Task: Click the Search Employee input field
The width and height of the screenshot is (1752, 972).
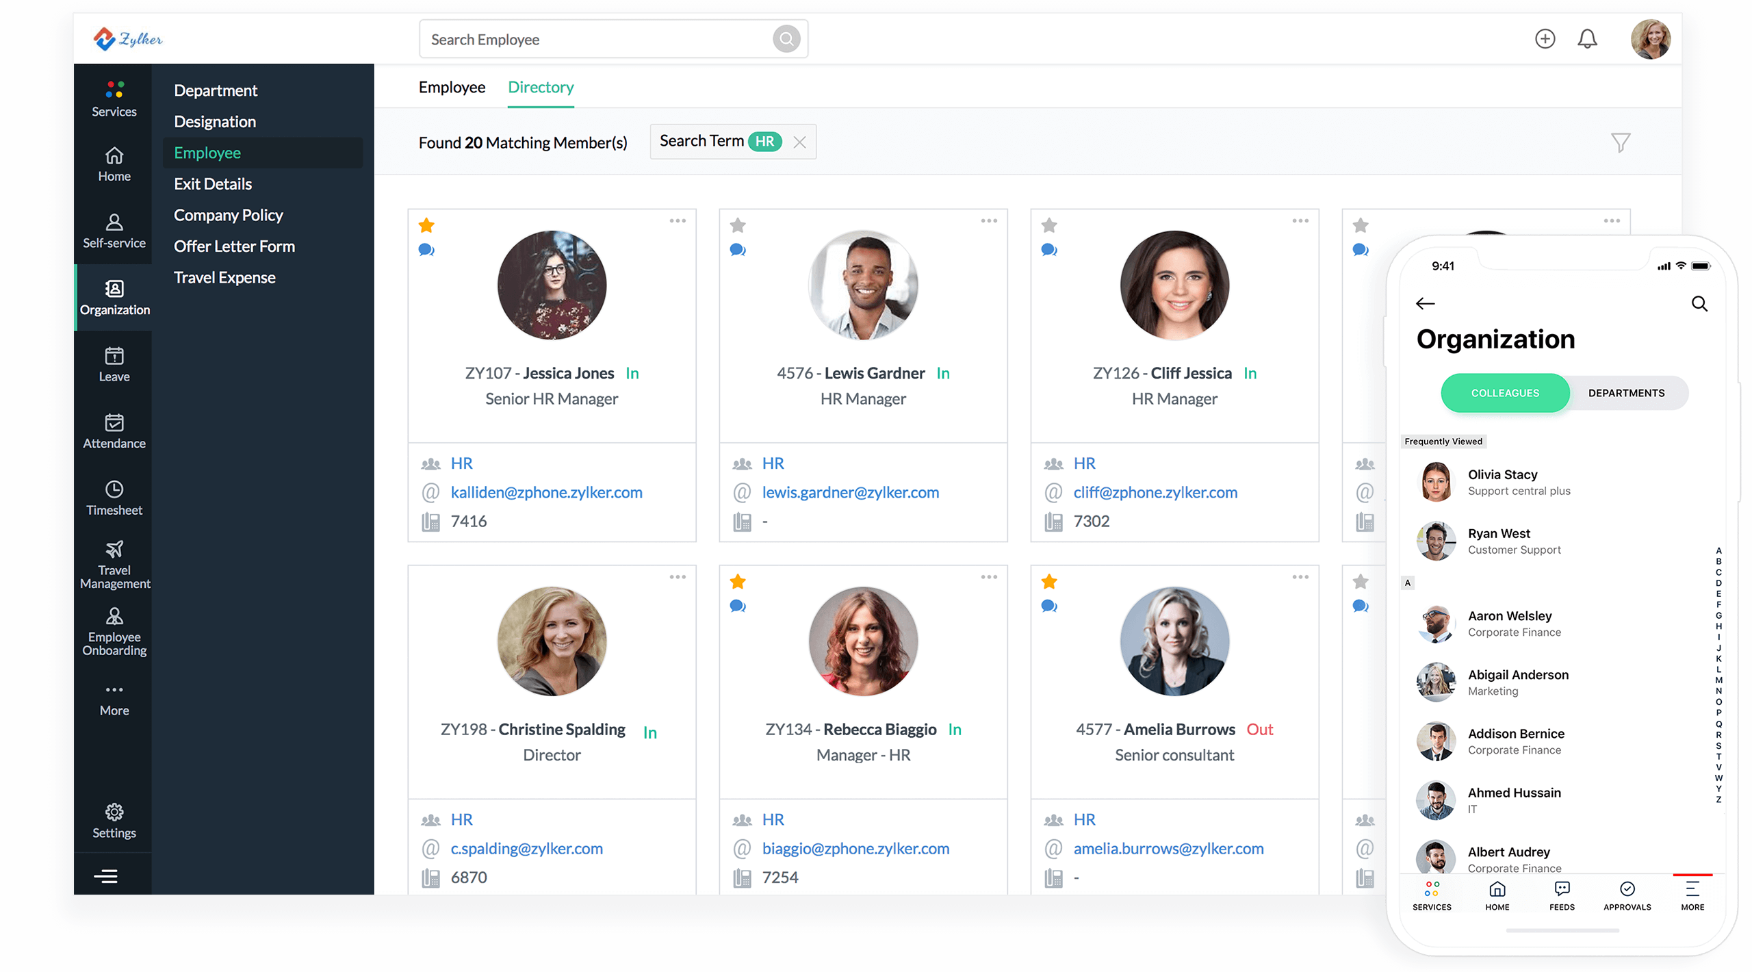Action: point(612,40)
